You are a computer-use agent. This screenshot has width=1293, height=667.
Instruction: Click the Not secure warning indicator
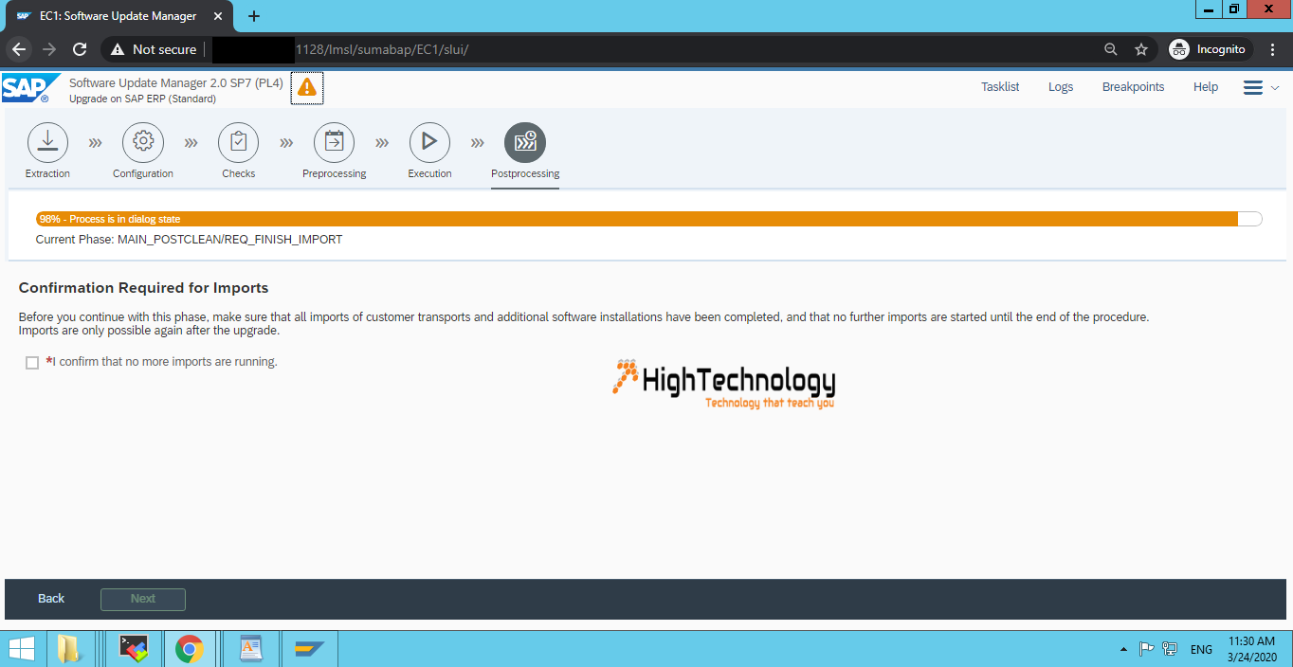tap(154, 49)
